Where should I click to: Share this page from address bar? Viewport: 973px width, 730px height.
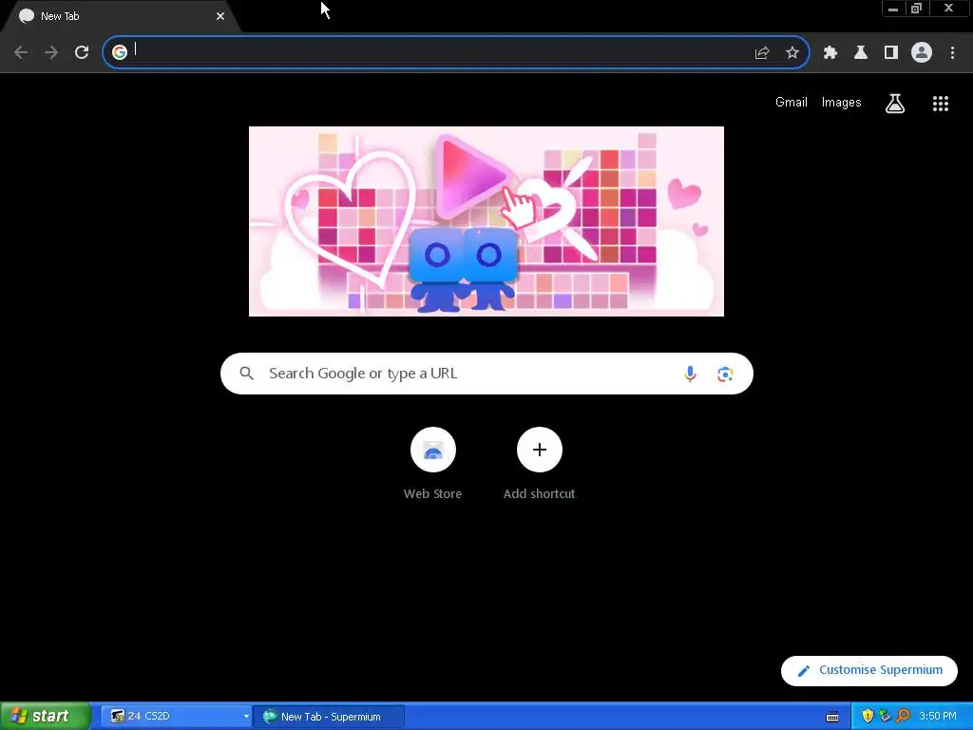[762, 53]
